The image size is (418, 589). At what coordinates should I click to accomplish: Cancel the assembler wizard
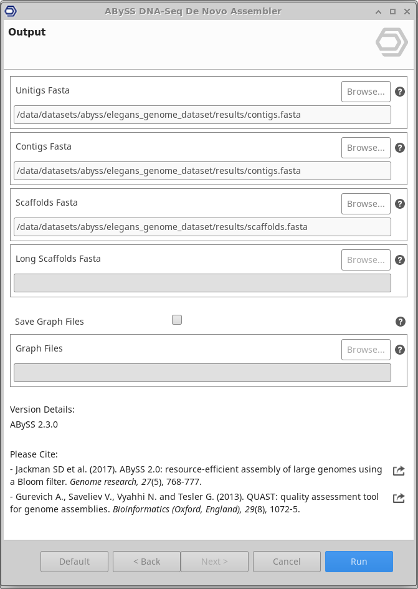point(287,562)
